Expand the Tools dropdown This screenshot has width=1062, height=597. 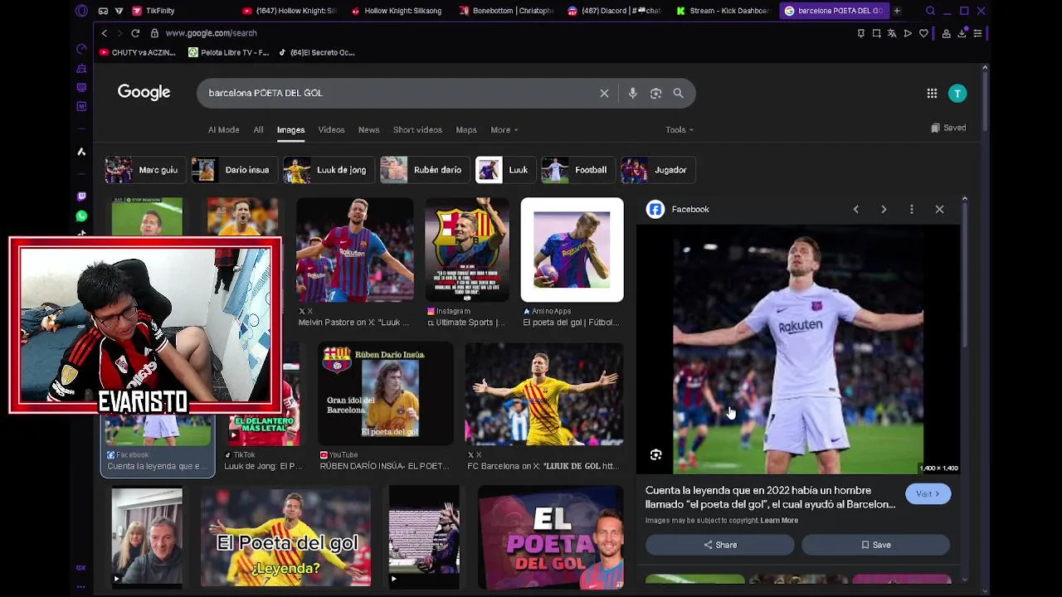(679, 129)
